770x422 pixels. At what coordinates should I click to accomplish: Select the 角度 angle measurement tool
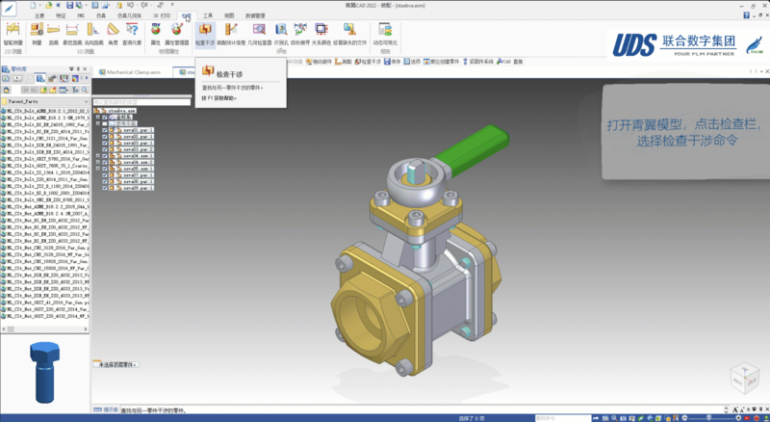pyautogui.click(x=113, y=34)
